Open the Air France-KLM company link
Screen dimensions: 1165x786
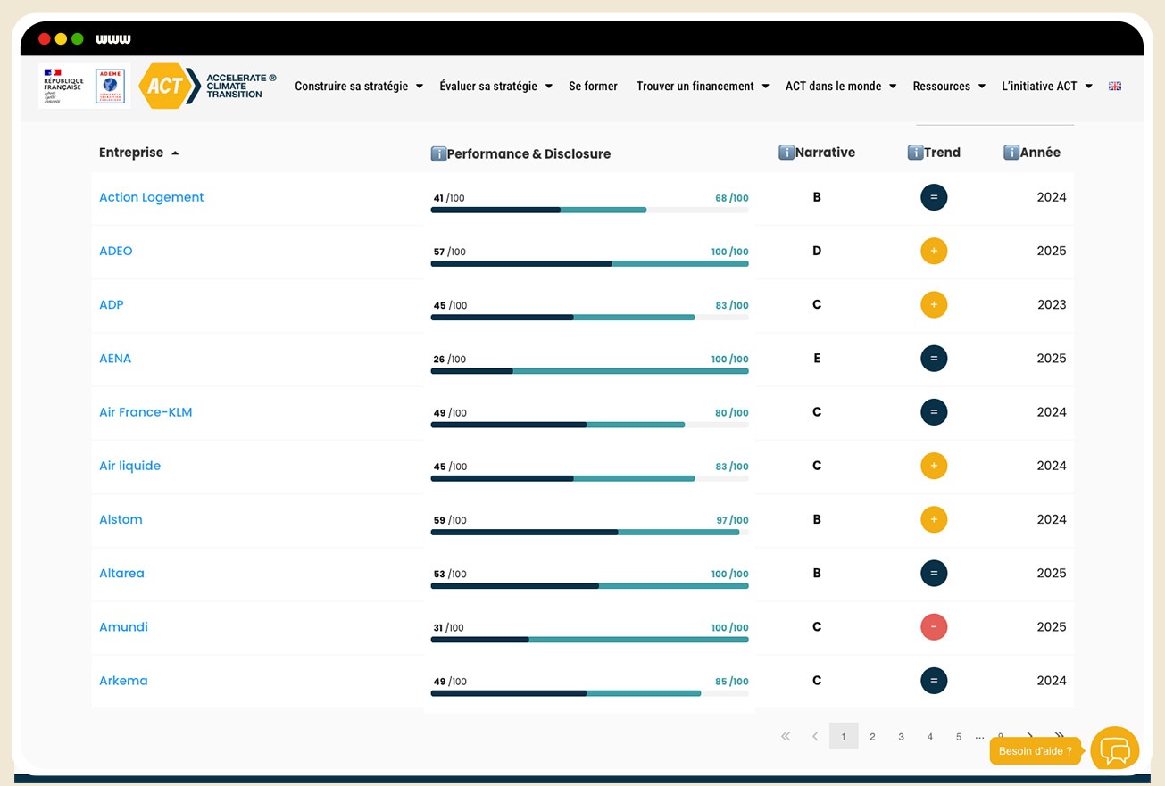(x=146, y=412)
